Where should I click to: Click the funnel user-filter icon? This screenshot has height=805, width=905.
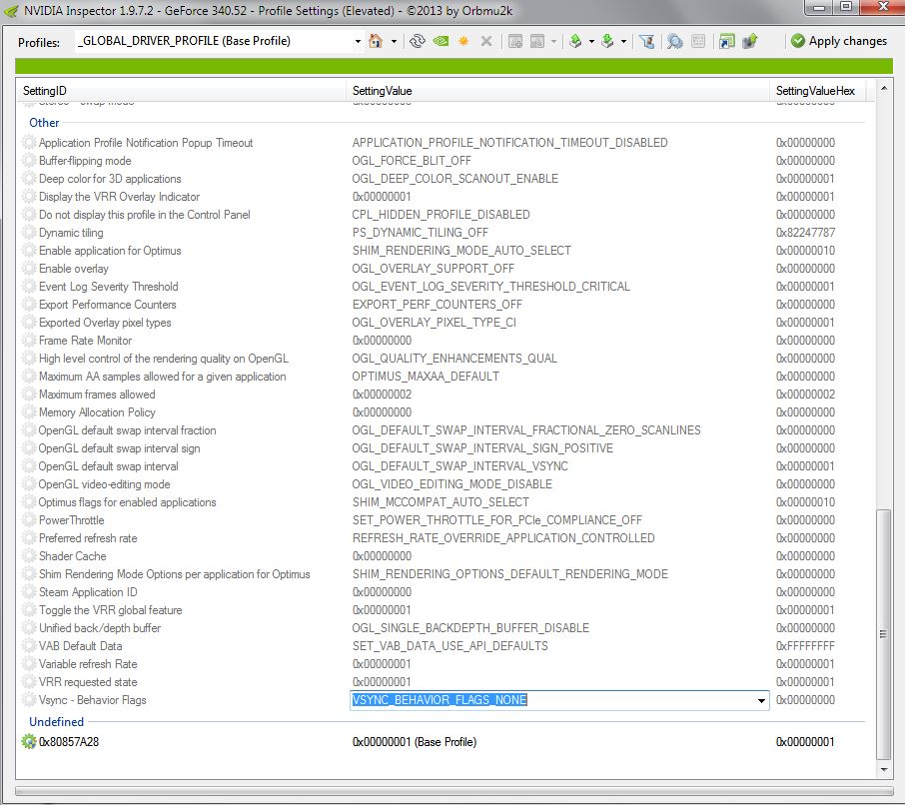[x=647, y=41]
